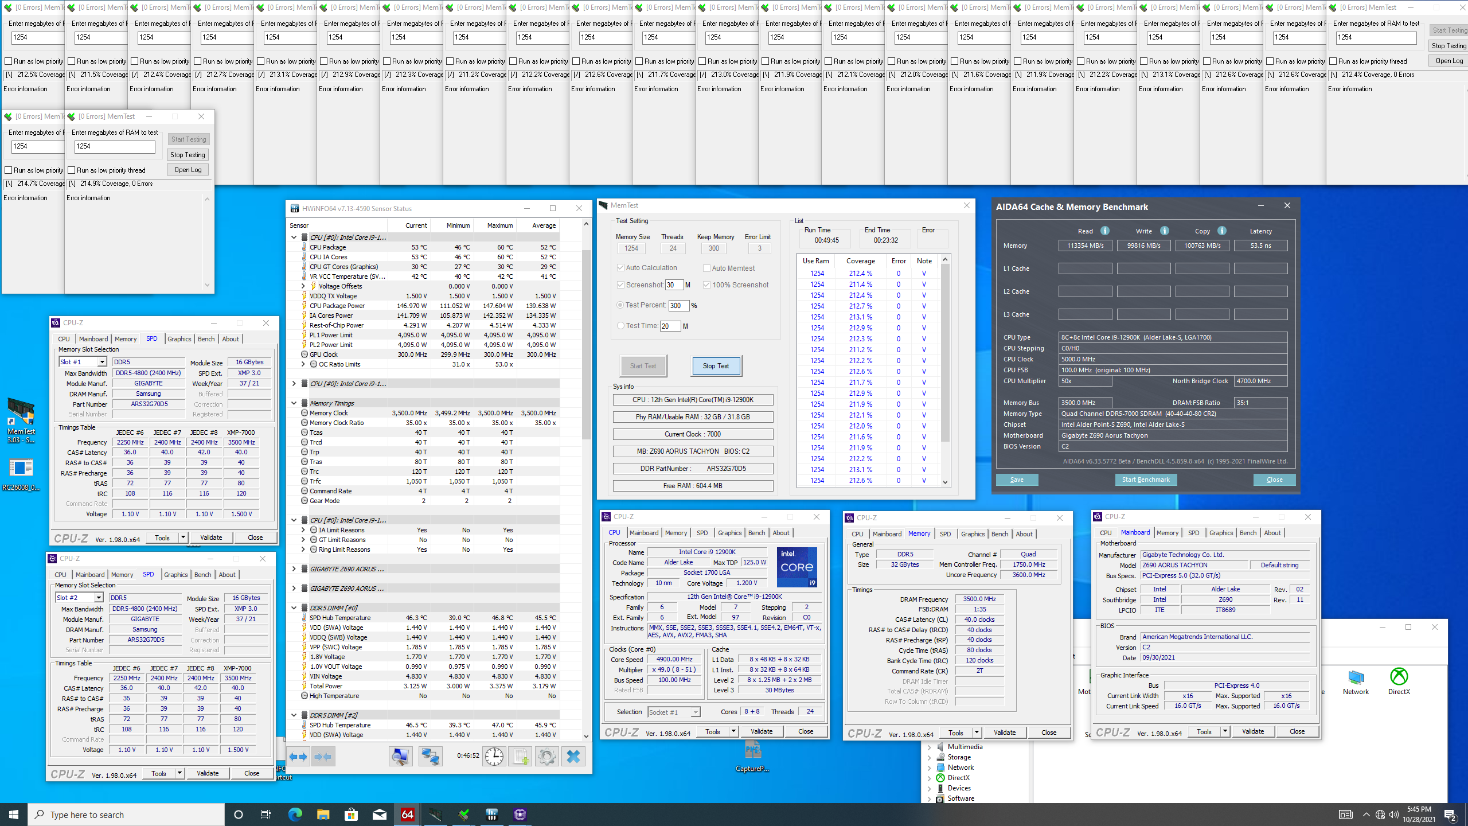
Task: Open Graphics tab in Mainboard CPU-Z
Action: pos(1221,533)
